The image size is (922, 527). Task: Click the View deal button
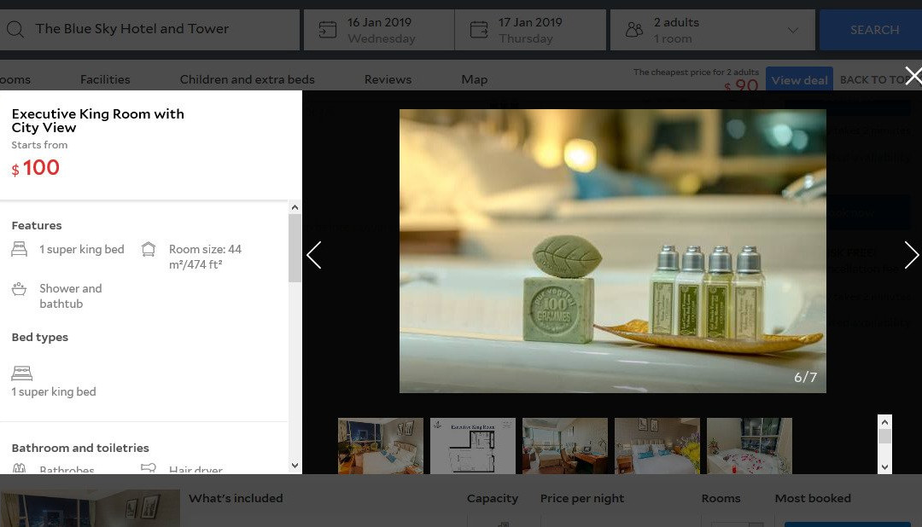[799, 80]
